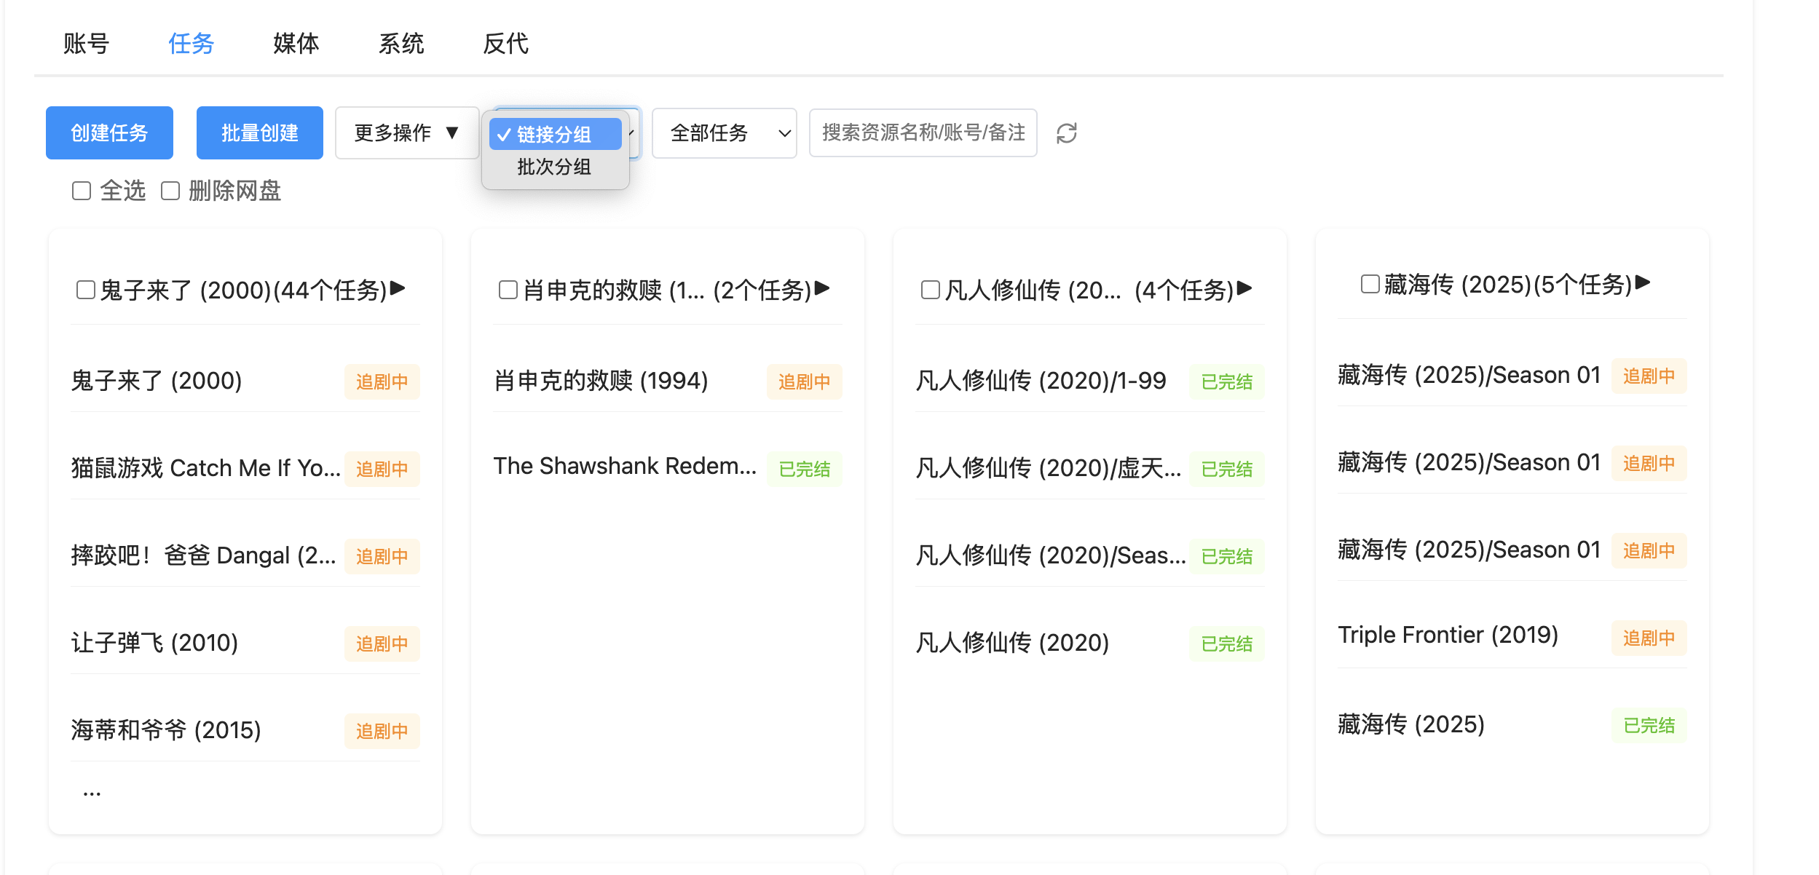Focus the 搜索资源名称/账号/备注 search field
This screenshot has width=1819, height=875.
point(923,132)
